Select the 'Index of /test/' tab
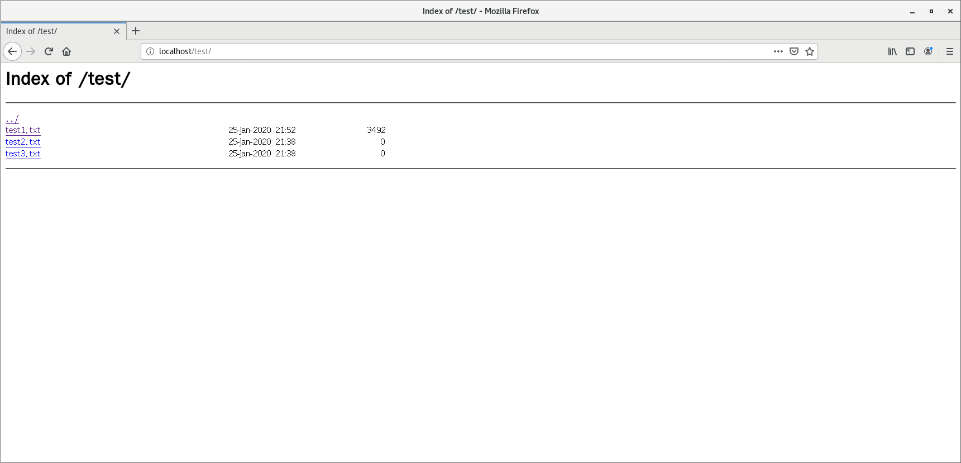The width and height of the screenshot is (961, 463). pyautogui.click(x=64, y=31)
